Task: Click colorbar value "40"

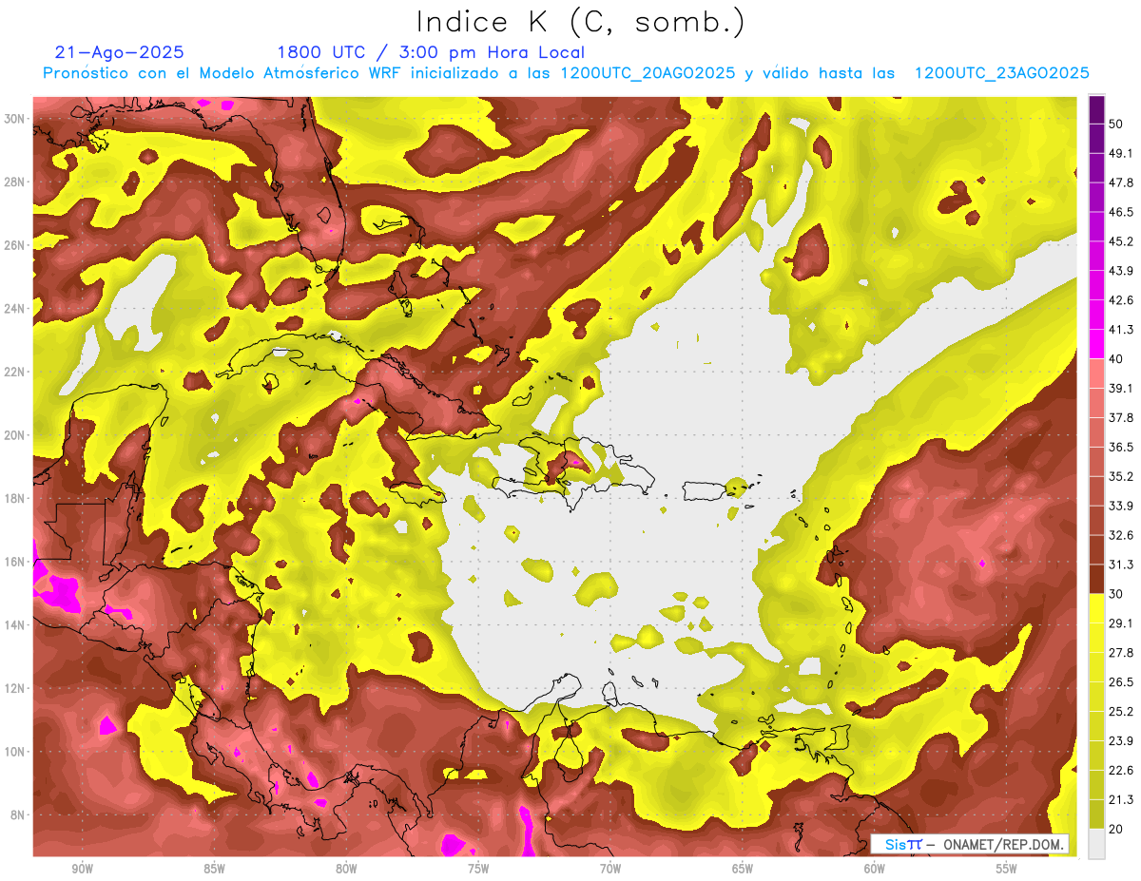Action: click(1116, 359)
